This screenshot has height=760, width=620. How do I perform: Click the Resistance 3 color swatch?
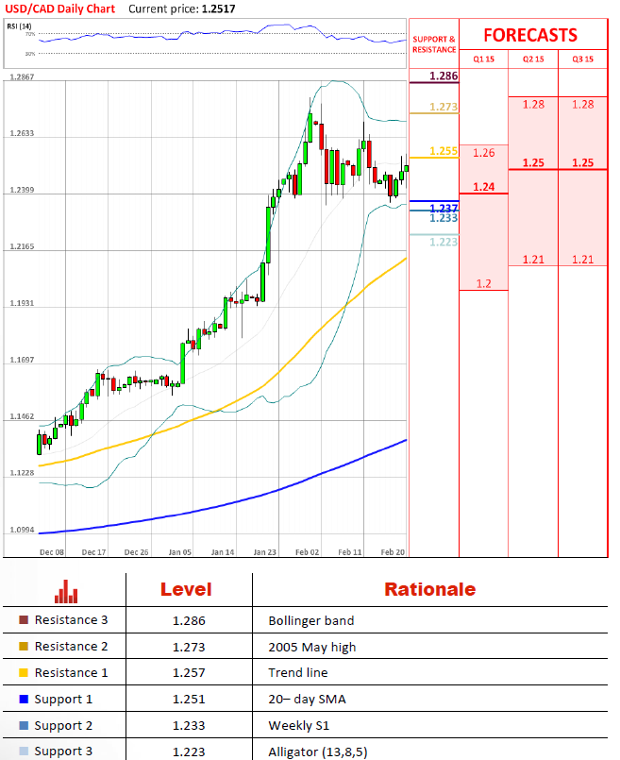click(24, 620)
